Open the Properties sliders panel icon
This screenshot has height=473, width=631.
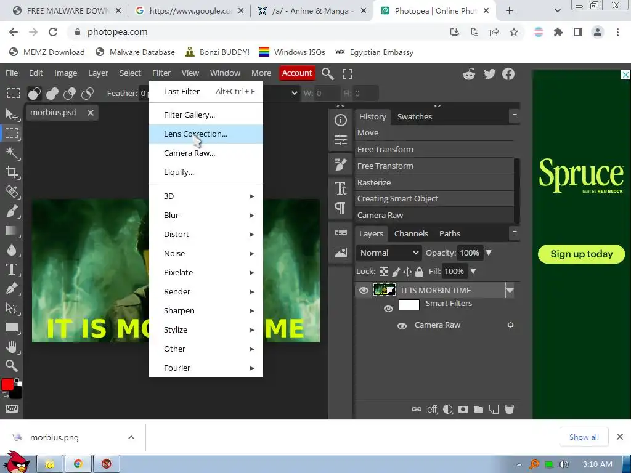(x=340, y=140)
